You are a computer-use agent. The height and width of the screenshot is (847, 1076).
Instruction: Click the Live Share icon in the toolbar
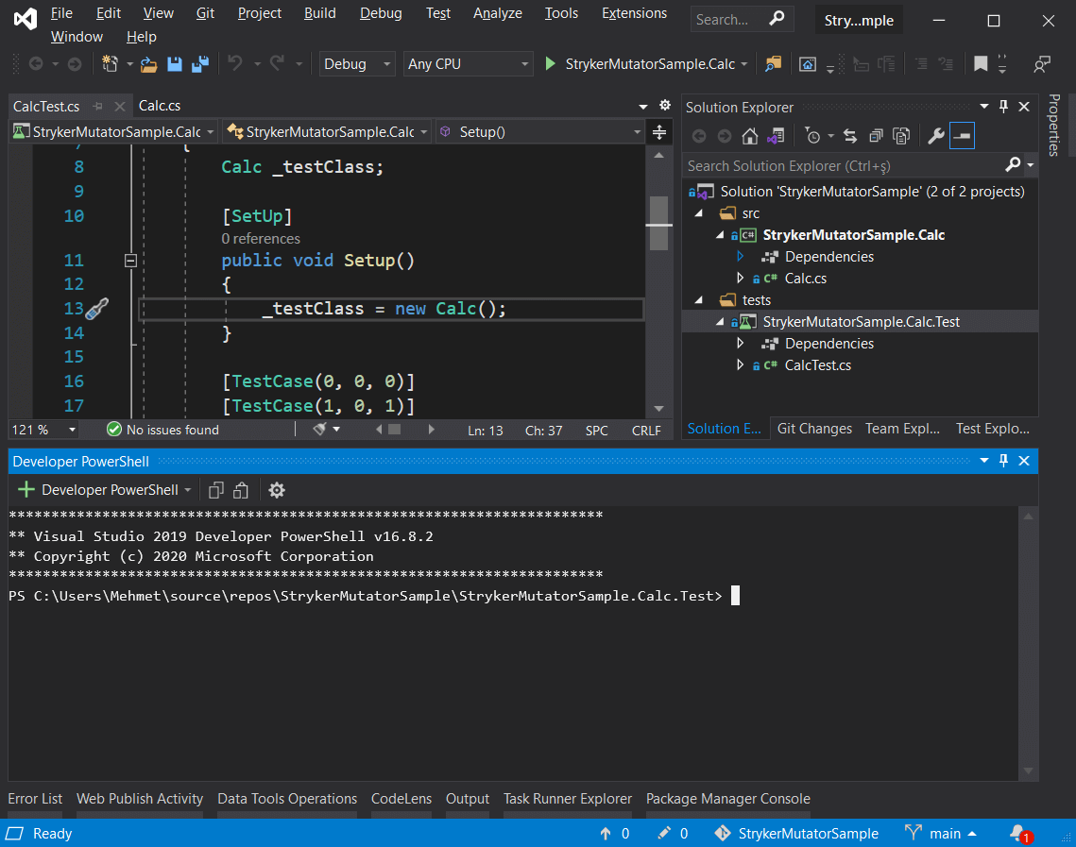tap(1042, 64)
